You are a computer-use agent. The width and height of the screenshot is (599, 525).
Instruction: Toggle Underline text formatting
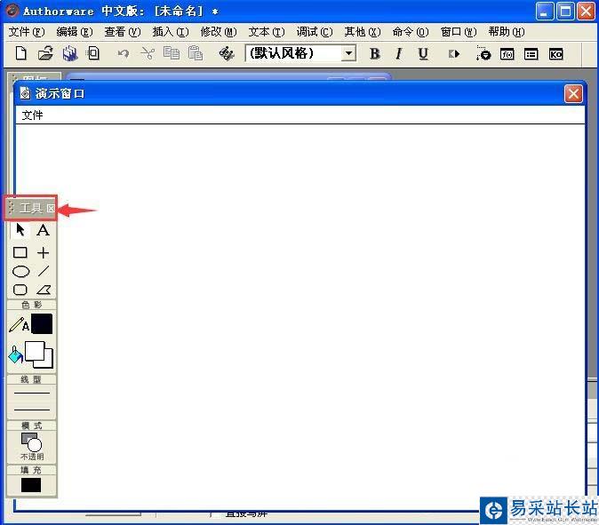tap(423, 54)
